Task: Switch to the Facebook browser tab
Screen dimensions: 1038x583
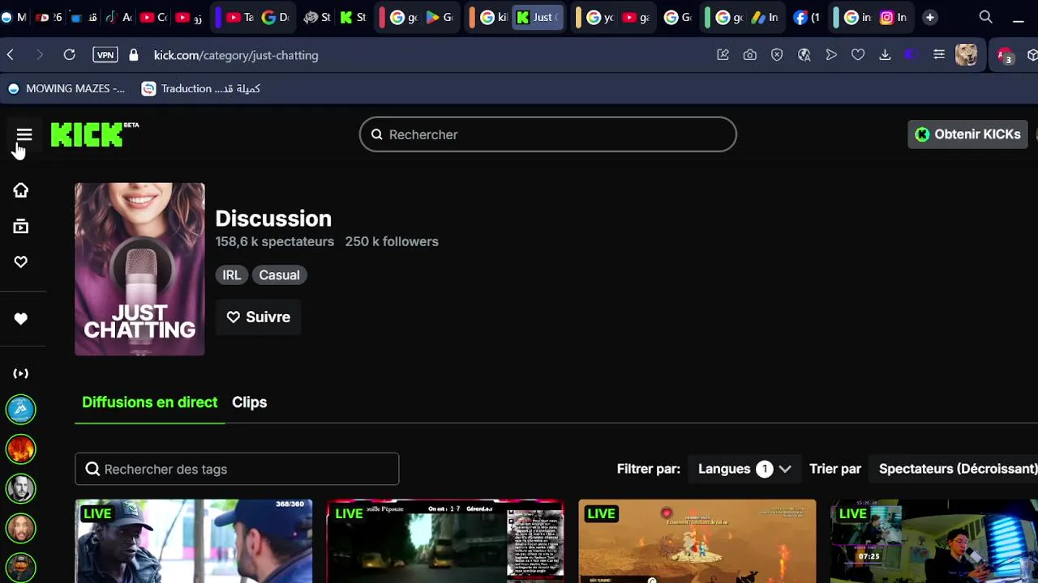Action: pos(806,17)
